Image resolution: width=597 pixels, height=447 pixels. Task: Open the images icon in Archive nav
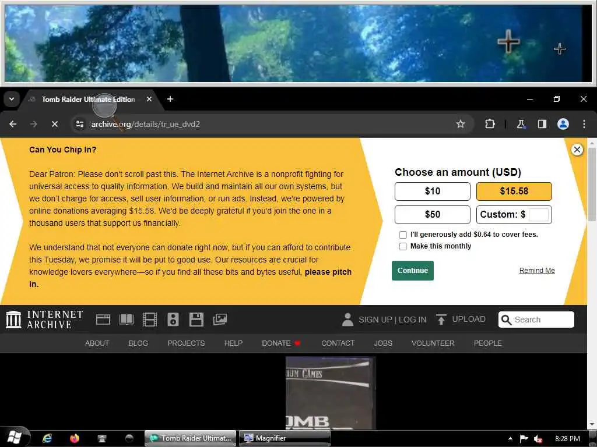[220, 320]
